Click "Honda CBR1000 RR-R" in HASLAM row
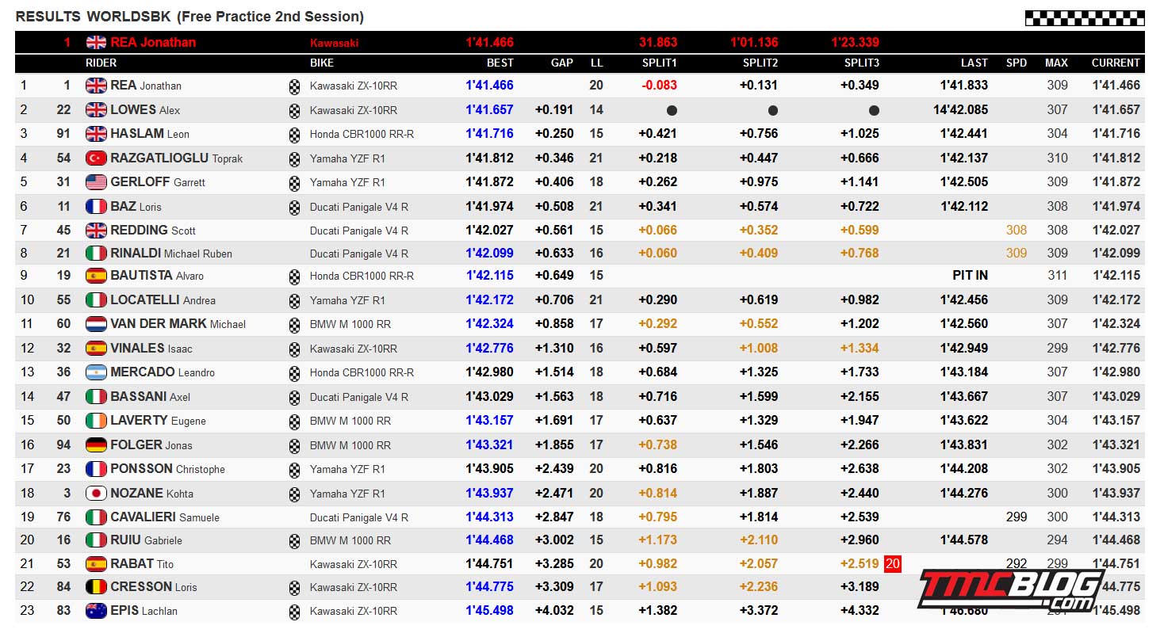 tap(362, 135)
